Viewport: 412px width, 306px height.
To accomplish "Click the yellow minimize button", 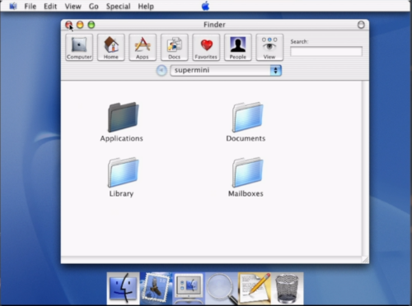I will (80, 25).
